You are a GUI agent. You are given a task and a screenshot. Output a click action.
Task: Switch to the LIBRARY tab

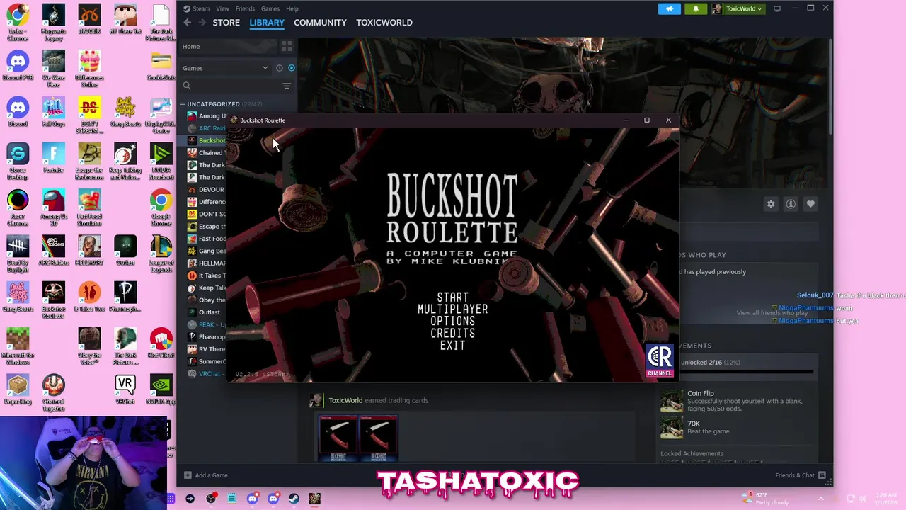pyautogui.click(x=267, y=23)
